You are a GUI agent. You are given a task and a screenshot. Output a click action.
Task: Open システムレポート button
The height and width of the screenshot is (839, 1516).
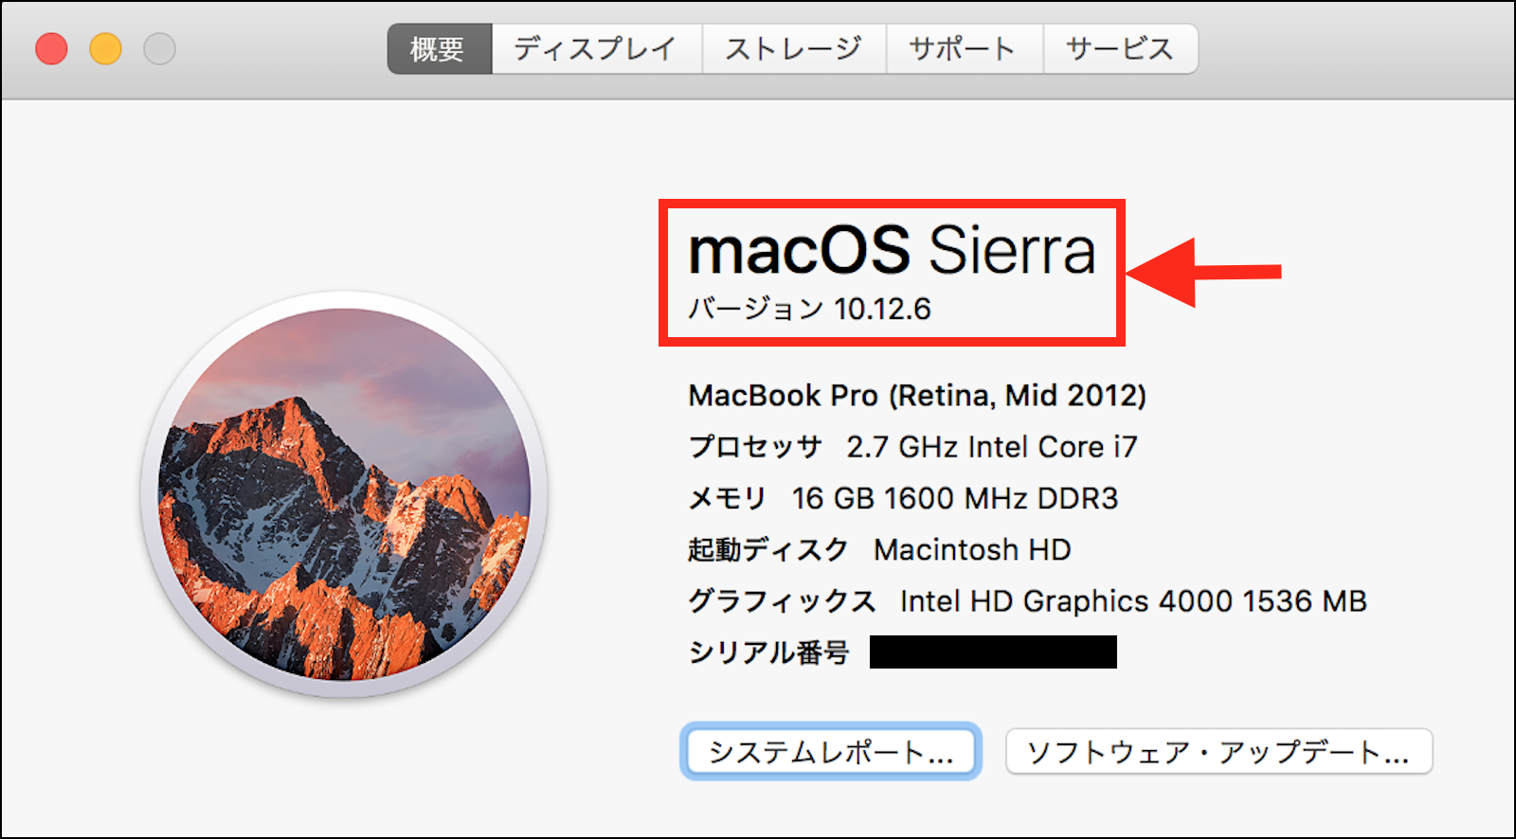[x=830, y=753]
